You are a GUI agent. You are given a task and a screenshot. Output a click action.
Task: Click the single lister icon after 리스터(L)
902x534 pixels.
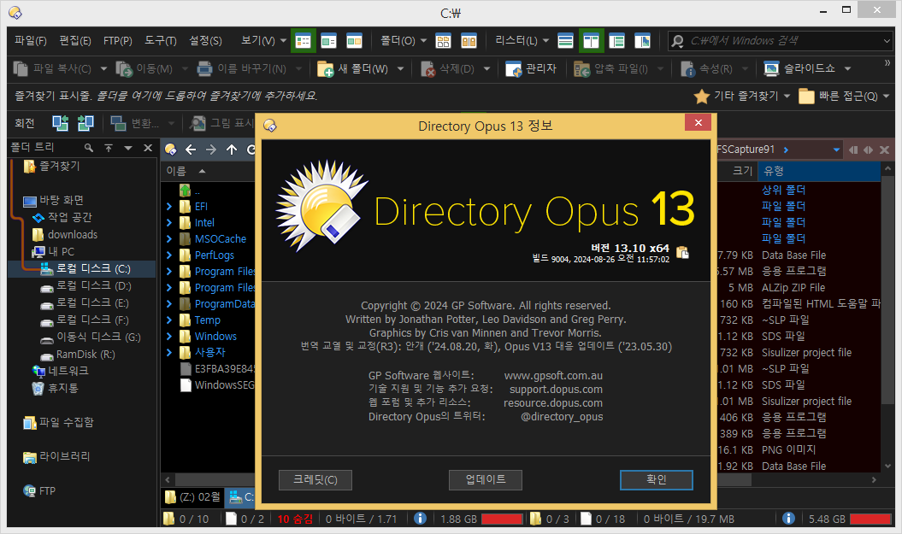click(x=565, y=41)
